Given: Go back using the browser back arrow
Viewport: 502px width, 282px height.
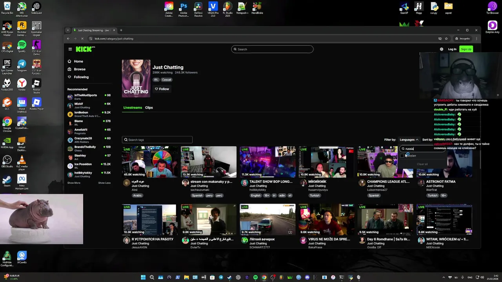Looking at the screenshot, I should pos(68,38).
